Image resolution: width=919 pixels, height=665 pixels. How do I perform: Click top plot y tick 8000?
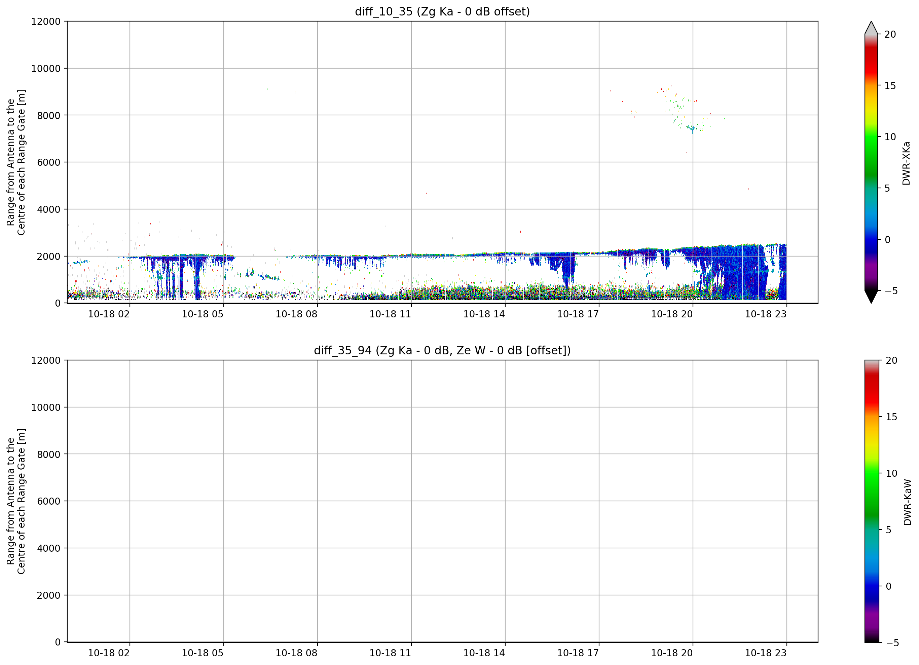point(49,115)
